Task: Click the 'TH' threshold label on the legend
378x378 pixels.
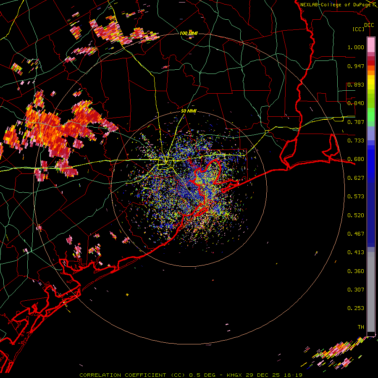Action: click(x=361, y=327)
